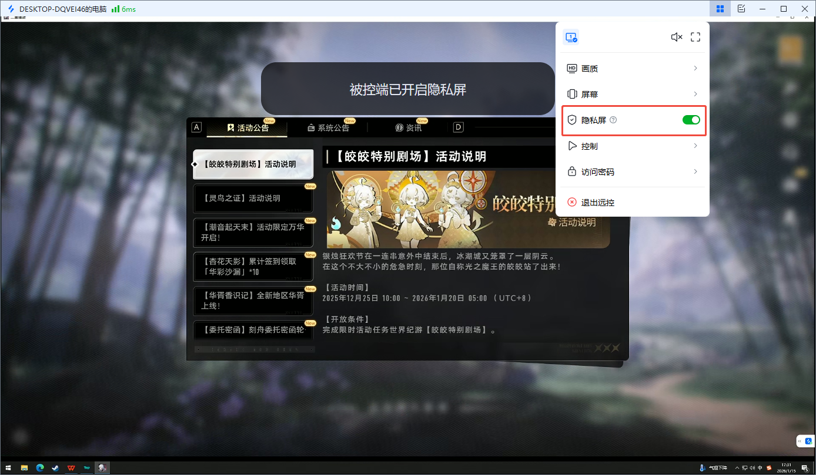Mute the remote session audio
The image size is (816, 475).
click(x=677, y=37)
